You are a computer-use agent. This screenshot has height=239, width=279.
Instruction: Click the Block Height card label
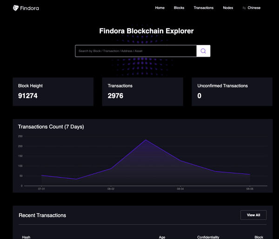(x=30, y=86)
